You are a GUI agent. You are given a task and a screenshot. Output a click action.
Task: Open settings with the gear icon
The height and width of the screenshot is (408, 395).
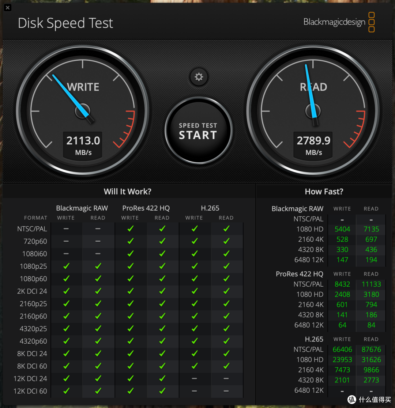pyautogui.click(x=199, y=77)
